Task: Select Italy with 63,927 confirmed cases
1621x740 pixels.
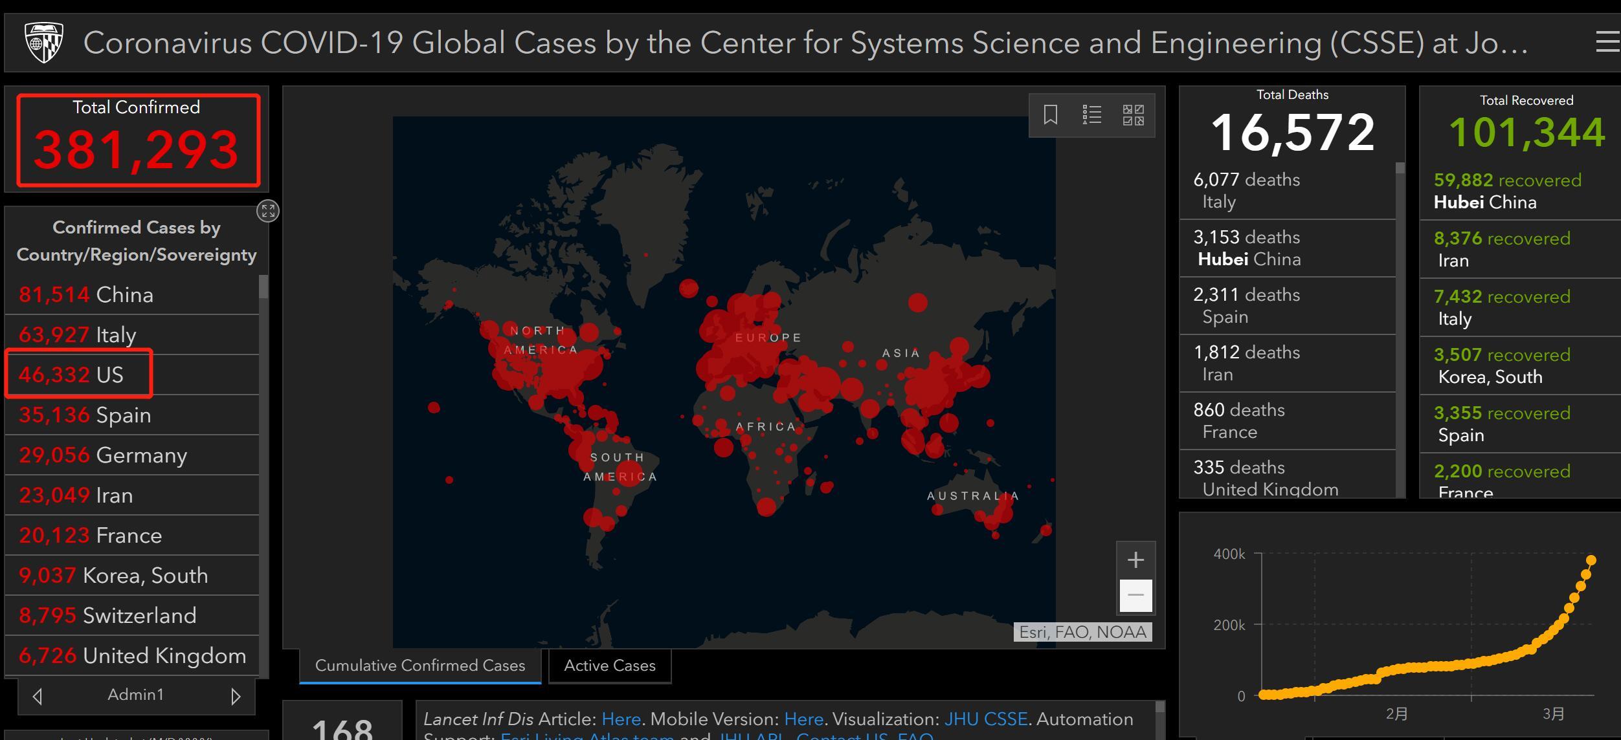Action: (x=132, y=335)
